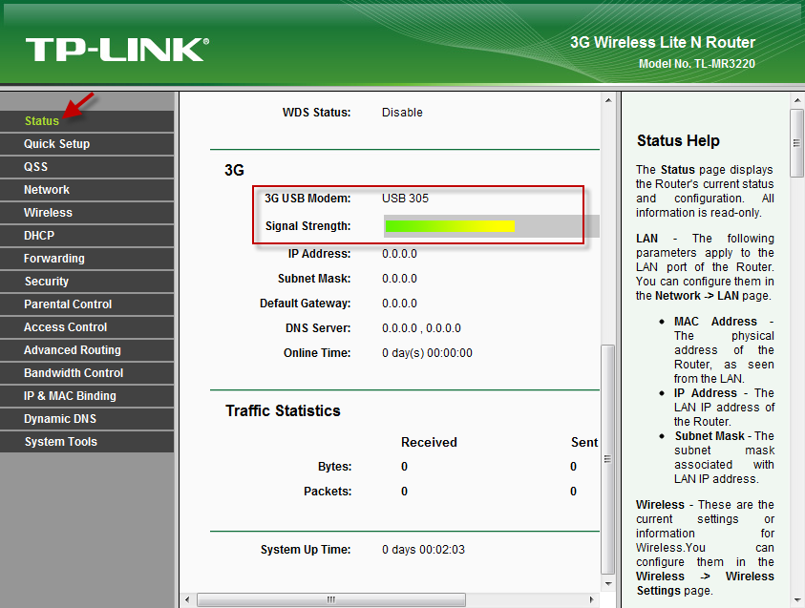Click the 'USB 305' modem value
Viewport: 805px width, 608px height.
405,199
